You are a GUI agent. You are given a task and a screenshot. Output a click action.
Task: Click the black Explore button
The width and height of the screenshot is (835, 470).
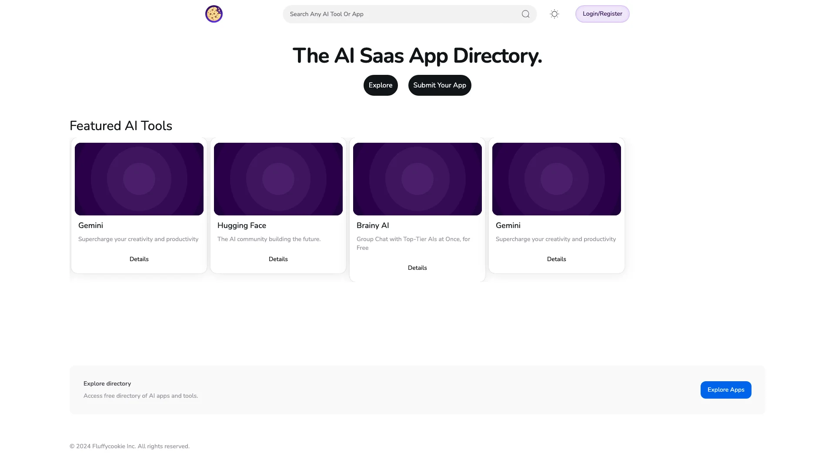pos(381,85)
